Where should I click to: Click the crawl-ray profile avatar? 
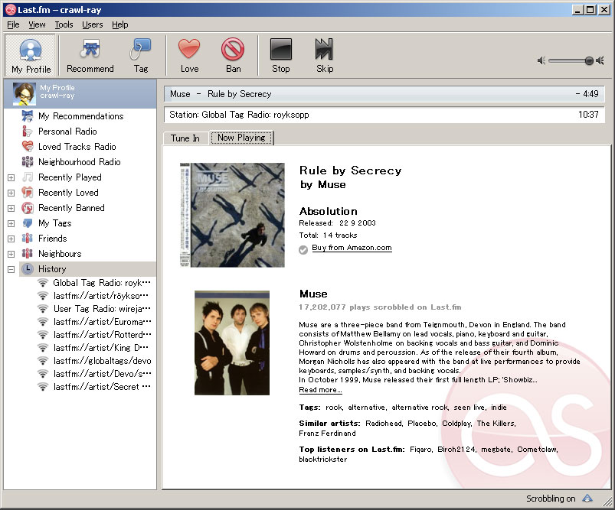25,93
